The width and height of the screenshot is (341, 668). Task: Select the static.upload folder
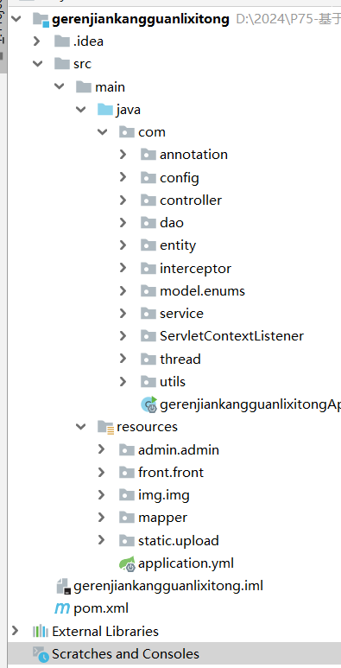pos(179,540)
